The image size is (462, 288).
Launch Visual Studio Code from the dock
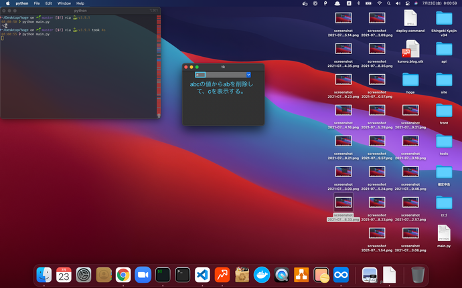[202, 275]
